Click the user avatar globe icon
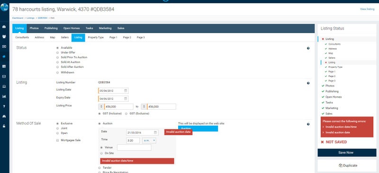This screenshot has width=379, height=173. [x=4, y=7]
